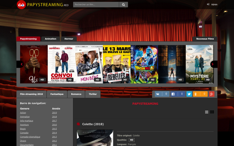Open the Nouveaux Films tab
This screenshot has width=234, height=146.
click(x=205, y=39)
